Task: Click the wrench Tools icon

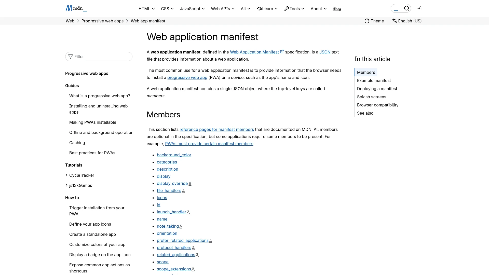Action: (286, 8)
